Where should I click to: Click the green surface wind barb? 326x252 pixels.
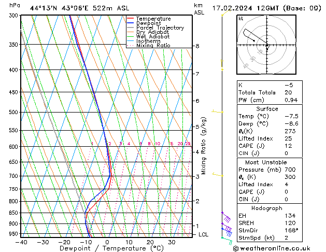click(226, 241)
